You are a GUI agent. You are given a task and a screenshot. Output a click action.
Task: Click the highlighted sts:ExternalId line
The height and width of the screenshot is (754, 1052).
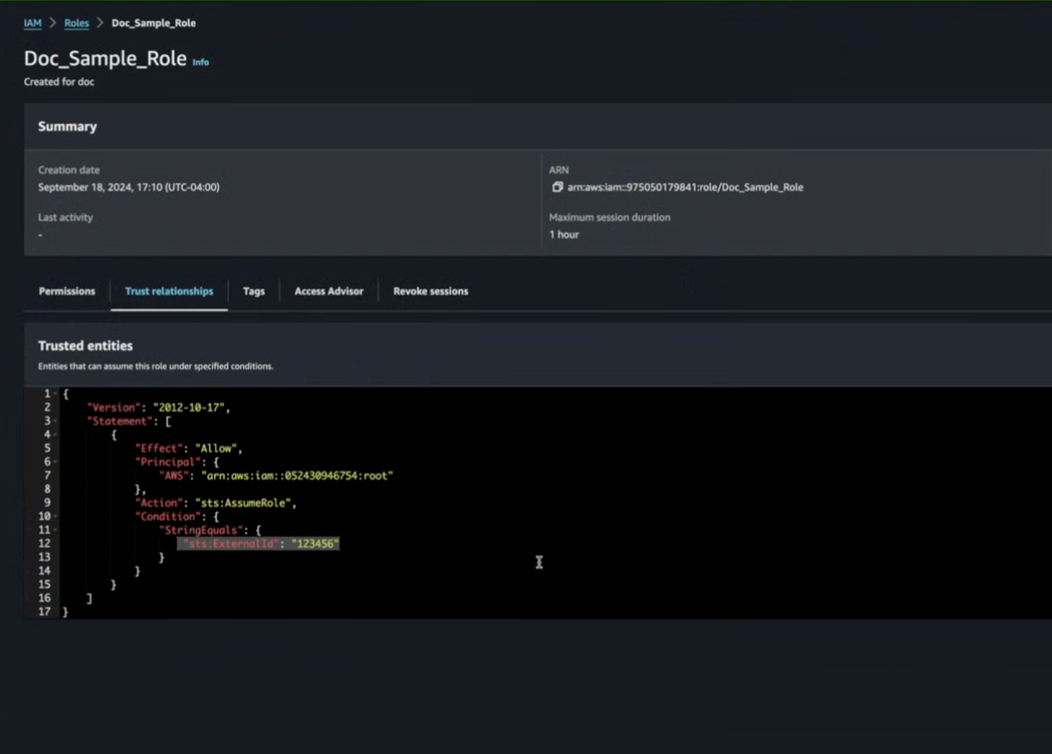click(258, 544)
